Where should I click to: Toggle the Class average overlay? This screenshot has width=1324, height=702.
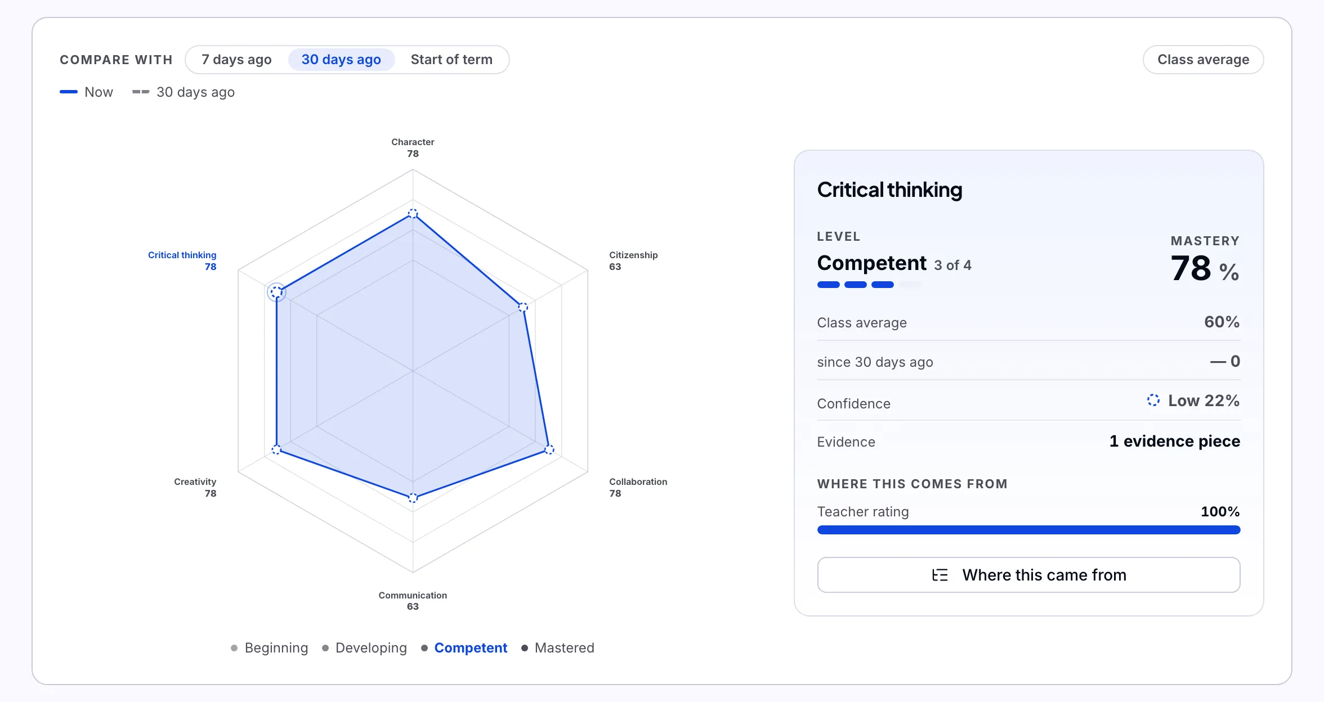(1203, 60)
